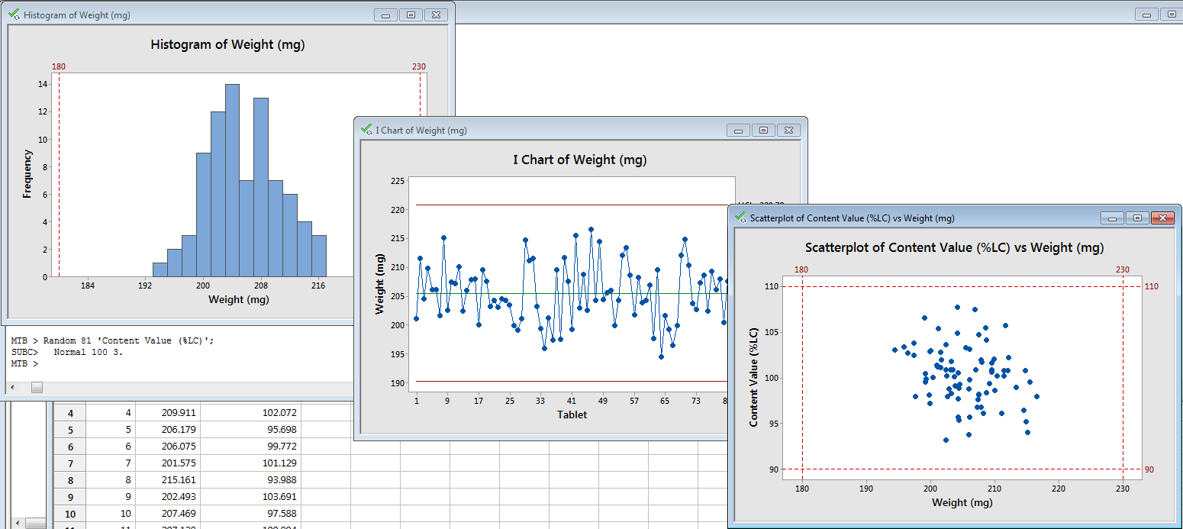Maximize the Scatterplot window

pos(1137,218)
